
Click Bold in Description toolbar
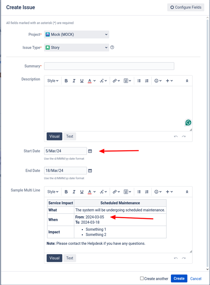pyautogui.click(x=66, y=81)
